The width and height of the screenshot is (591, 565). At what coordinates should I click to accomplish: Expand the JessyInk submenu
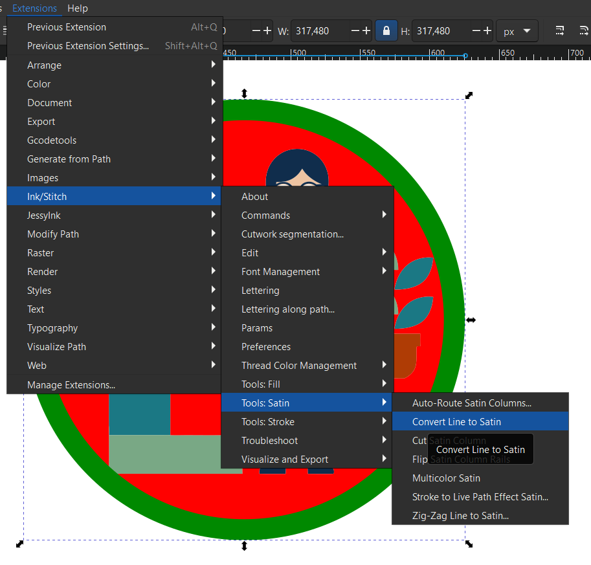click(x=114, y=216)
